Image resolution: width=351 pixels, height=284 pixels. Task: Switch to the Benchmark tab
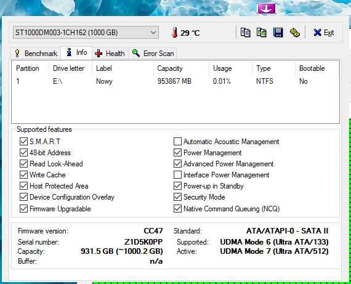click(36, 54)
